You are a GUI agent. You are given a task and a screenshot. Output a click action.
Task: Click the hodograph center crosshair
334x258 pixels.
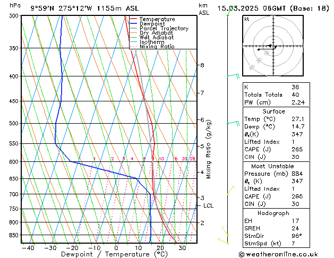pos(273,46)
